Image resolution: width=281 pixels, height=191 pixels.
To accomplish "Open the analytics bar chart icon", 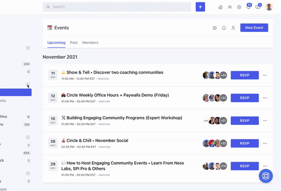I will [221, 7].
